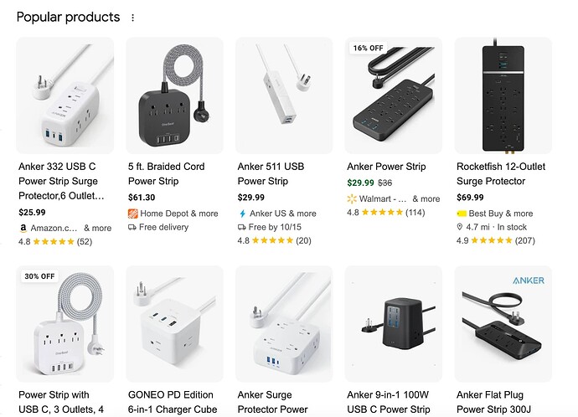Click the Walmart spark seller icon

pos(352,199)
